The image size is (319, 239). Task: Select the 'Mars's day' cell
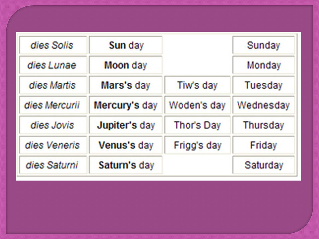pos(126,85)
